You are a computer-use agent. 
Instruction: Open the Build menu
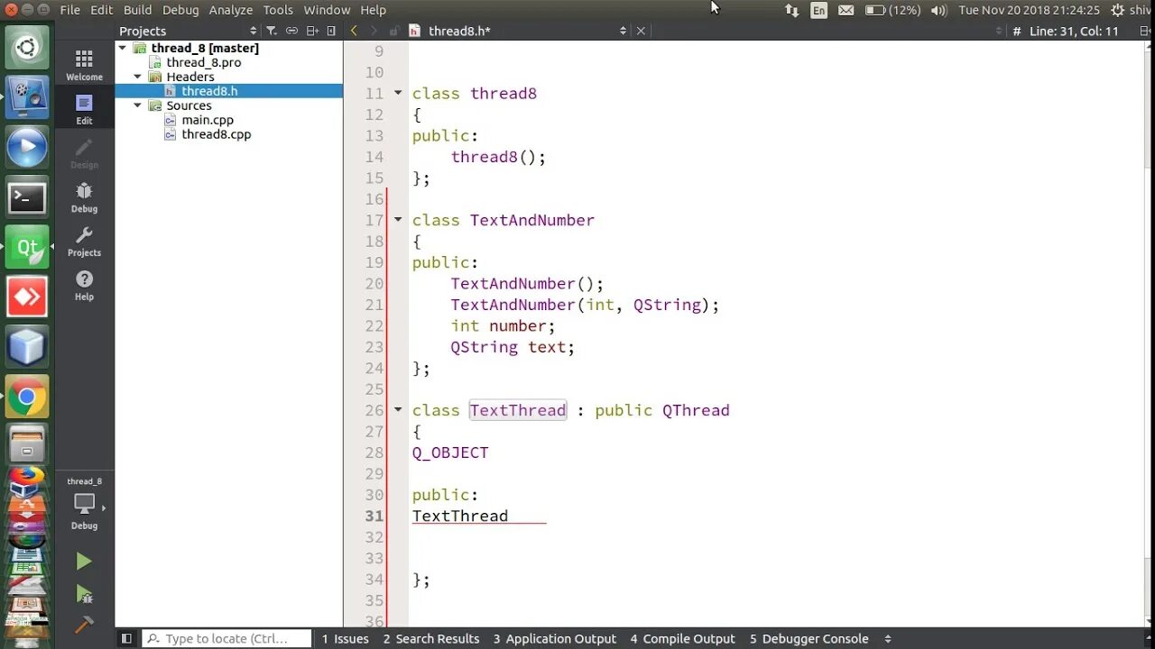pyautogui.click(x=137, y=10)
